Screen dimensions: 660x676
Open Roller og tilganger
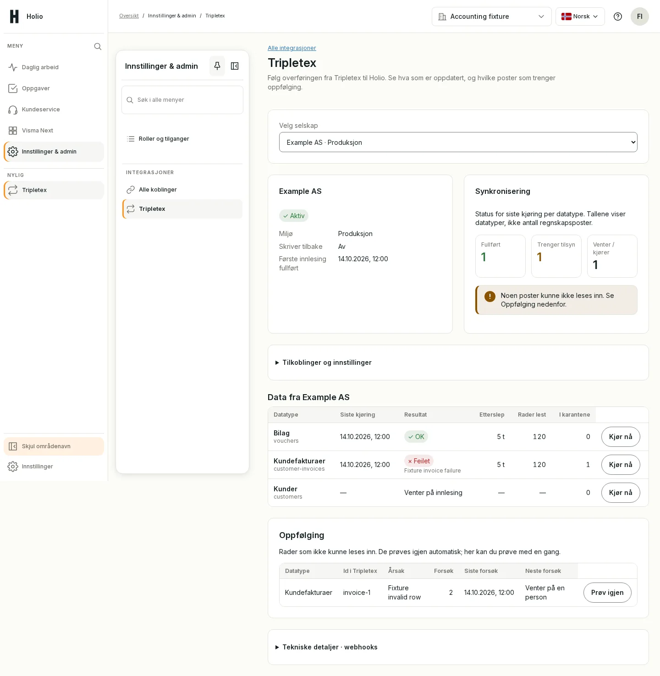pyautogui.click(x=182, y=139)
